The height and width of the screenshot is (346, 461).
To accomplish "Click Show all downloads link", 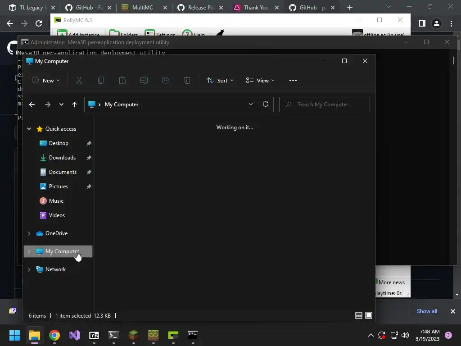I will [x=427, y=311].
